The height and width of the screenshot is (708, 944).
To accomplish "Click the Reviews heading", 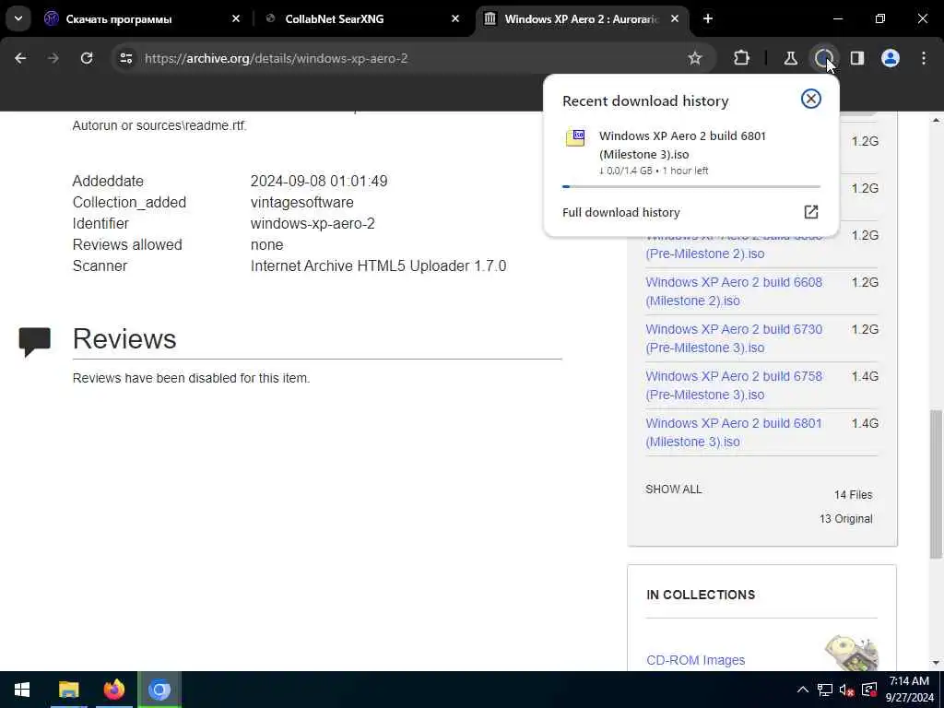I will tap(124, 339).
